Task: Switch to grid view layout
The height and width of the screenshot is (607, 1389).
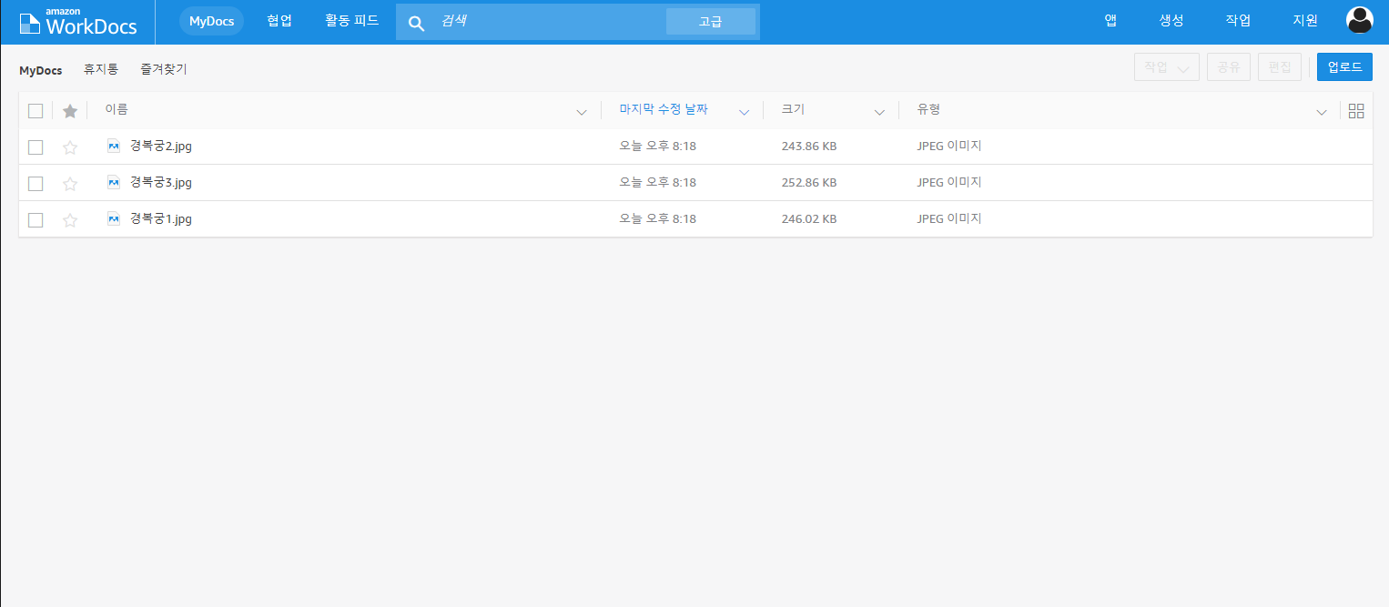Action: (x=1356, y=110)
